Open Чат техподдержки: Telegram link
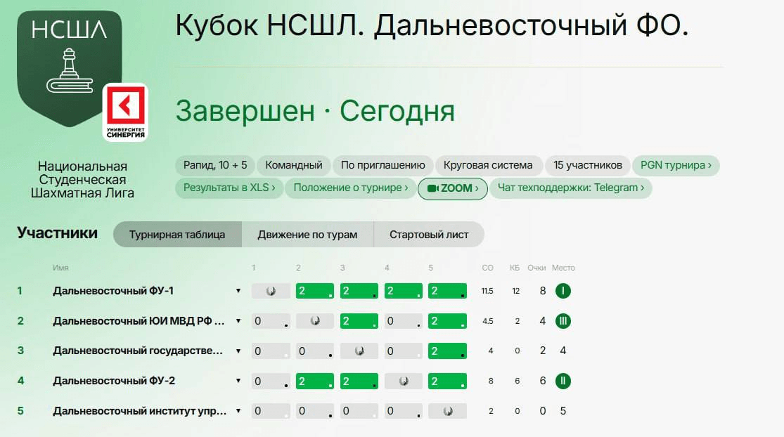Image resolution: width=784 pixels, height=437 pixels. (571, 188)
